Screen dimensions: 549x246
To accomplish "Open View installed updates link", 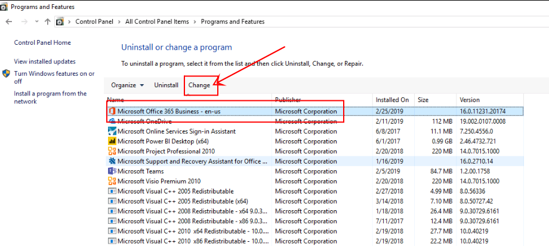I will [45, 61].
